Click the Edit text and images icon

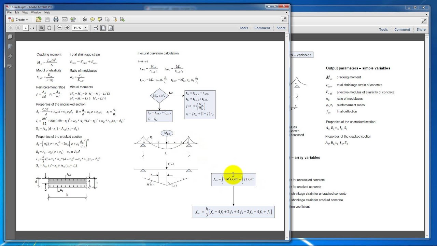click(73, 19)
